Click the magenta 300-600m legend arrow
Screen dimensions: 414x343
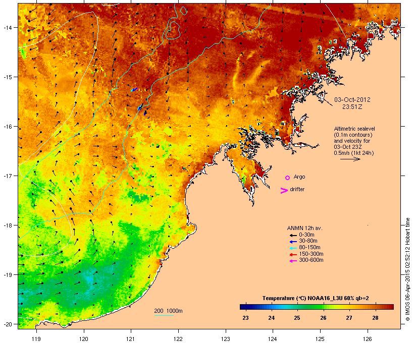(x=293, y=261)
